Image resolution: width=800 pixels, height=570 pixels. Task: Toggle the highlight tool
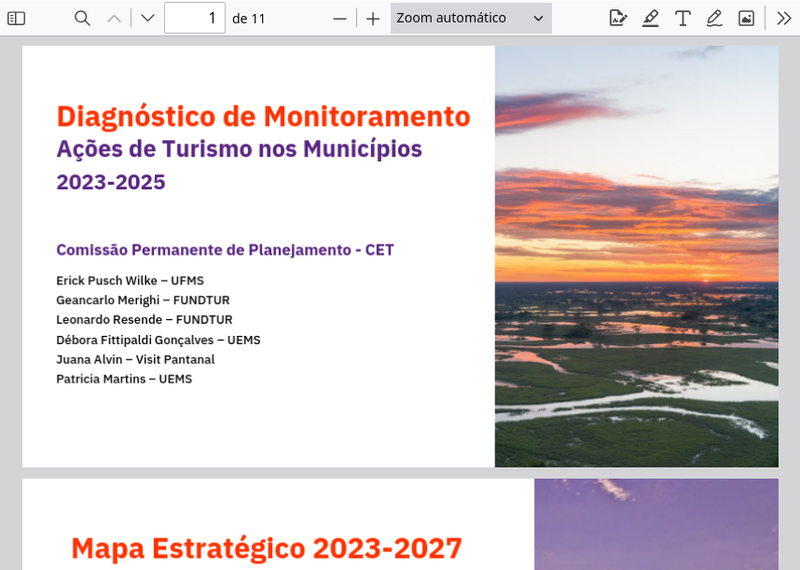click(x=650, y=19)
